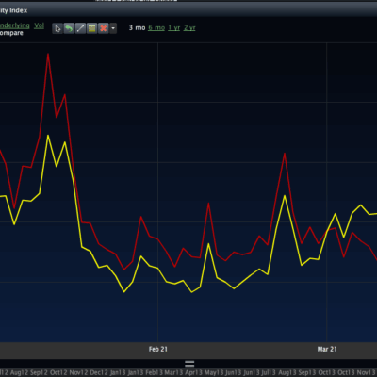Image resolution: width=377 pixels, height=377 pixels.
Task: Select the 3 mo time range
Action: (137, 27)
